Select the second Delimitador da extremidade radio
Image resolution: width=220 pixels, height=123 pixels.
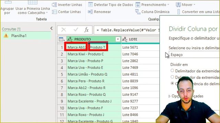172,77
